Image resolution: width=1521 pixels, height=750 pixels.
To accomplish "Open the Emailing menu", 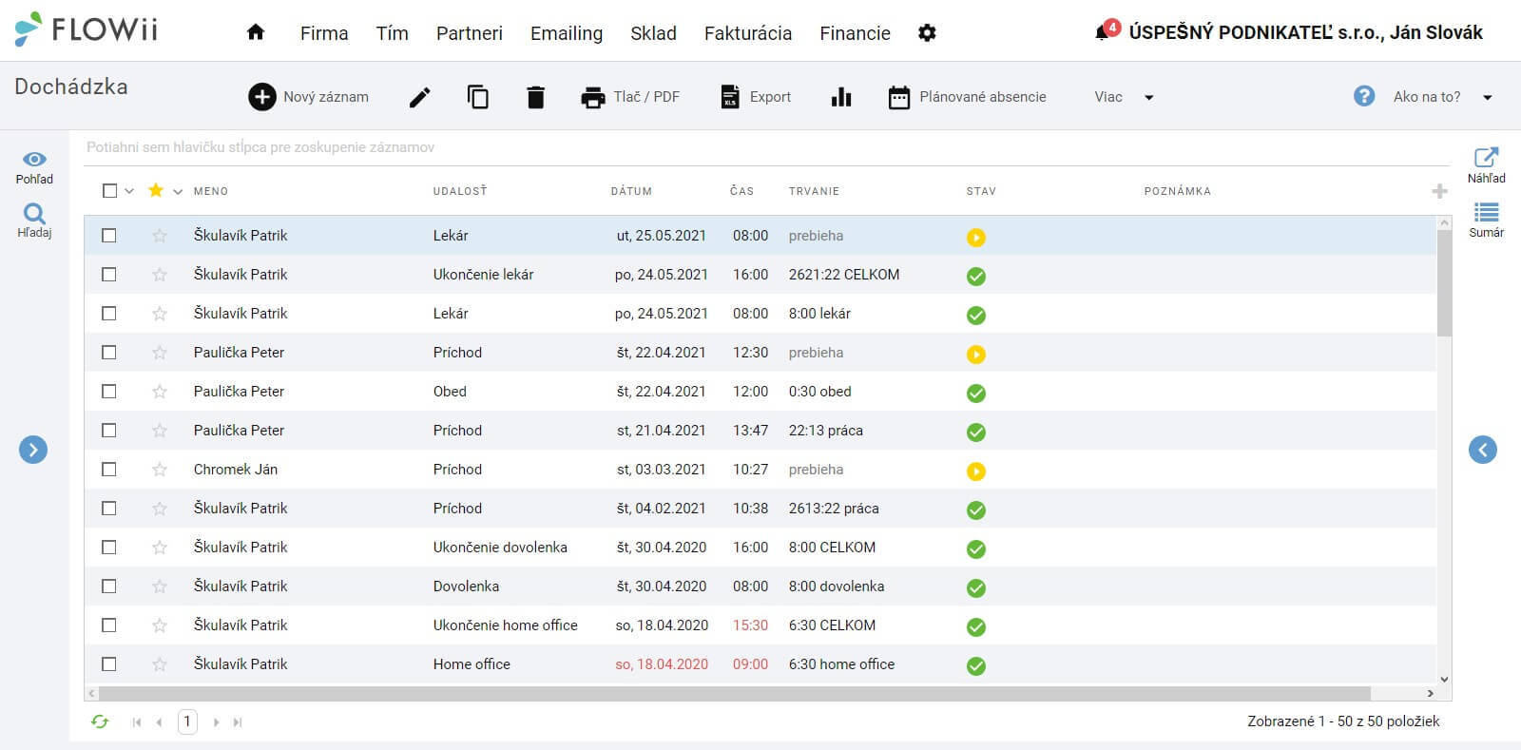I will [567, 33].
